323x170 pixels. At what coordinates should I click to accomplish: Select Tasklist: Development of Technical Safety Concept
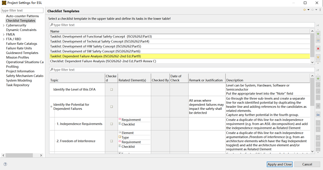pyautogui.click(x=179, y=41)
